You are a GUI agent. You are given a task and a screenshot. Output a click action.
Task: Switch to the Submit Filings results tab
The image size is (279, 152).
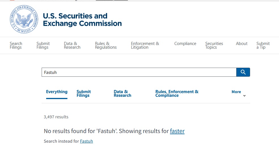click(x=84, y=93)
